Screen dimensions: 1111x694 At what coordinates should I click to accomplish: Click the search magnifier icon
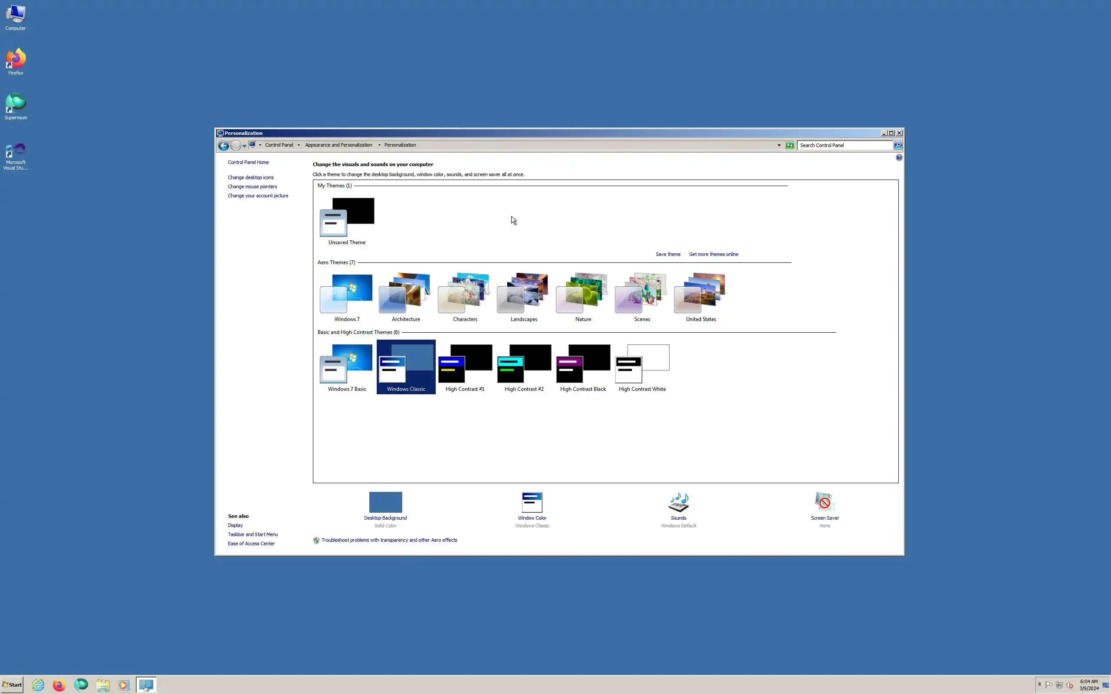897,145
